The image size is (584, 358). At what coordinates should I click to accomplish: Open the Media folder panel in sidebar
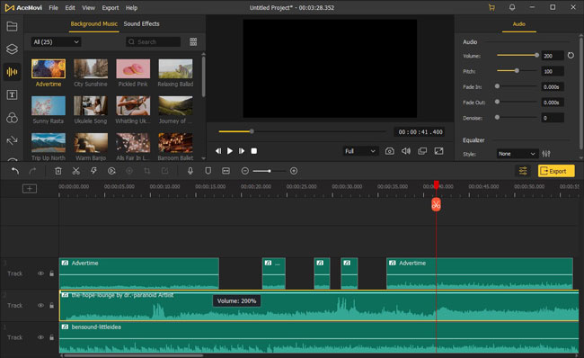(12, 26)
